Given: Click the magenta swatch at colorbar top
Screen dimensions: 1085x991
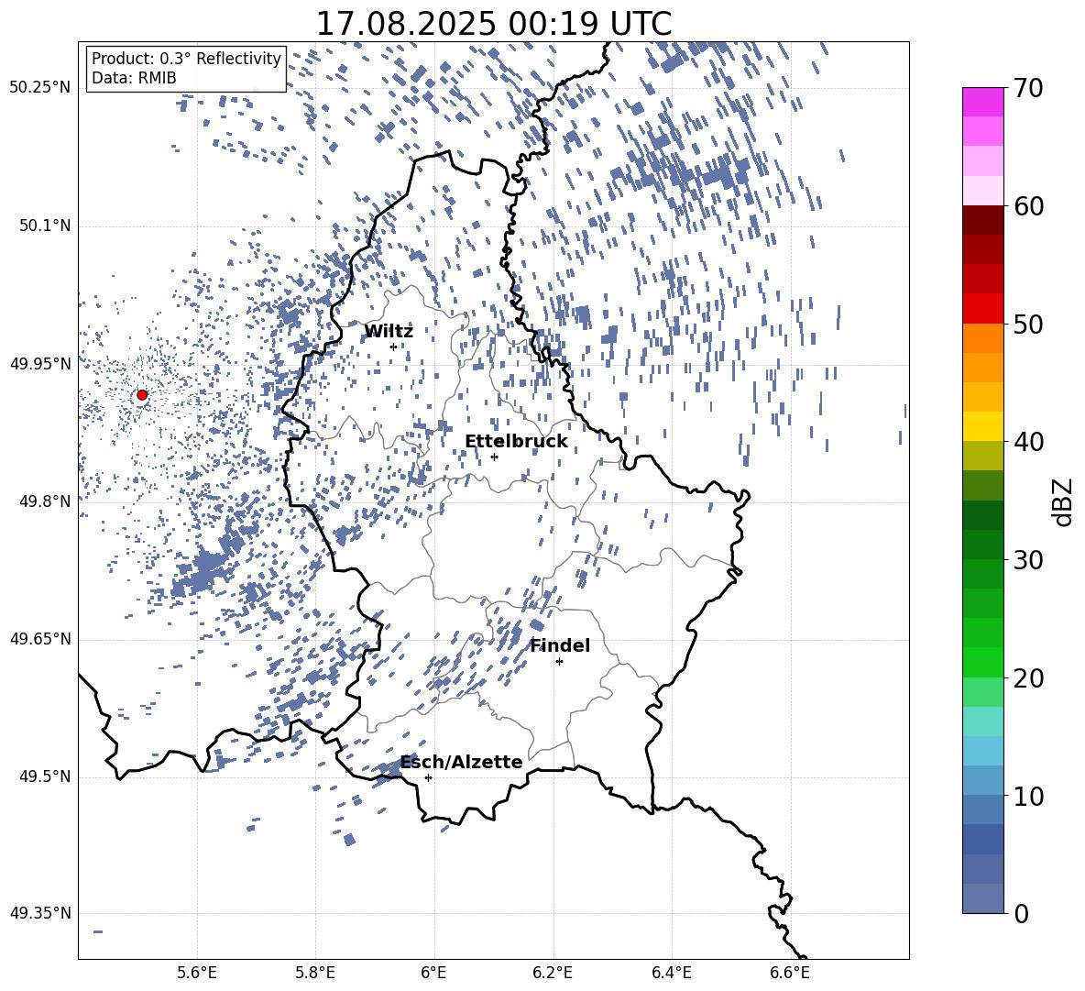Looking at the screenshot, I should [983, 103].
